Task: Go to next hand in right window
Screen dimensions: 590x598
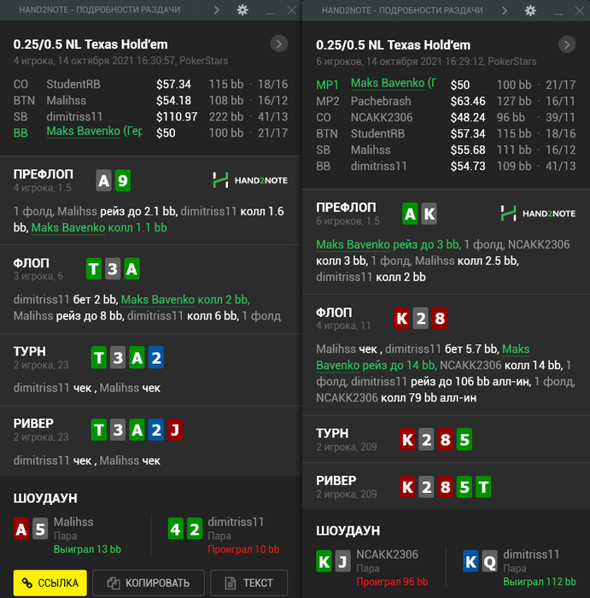Action: tap(567, 45)
